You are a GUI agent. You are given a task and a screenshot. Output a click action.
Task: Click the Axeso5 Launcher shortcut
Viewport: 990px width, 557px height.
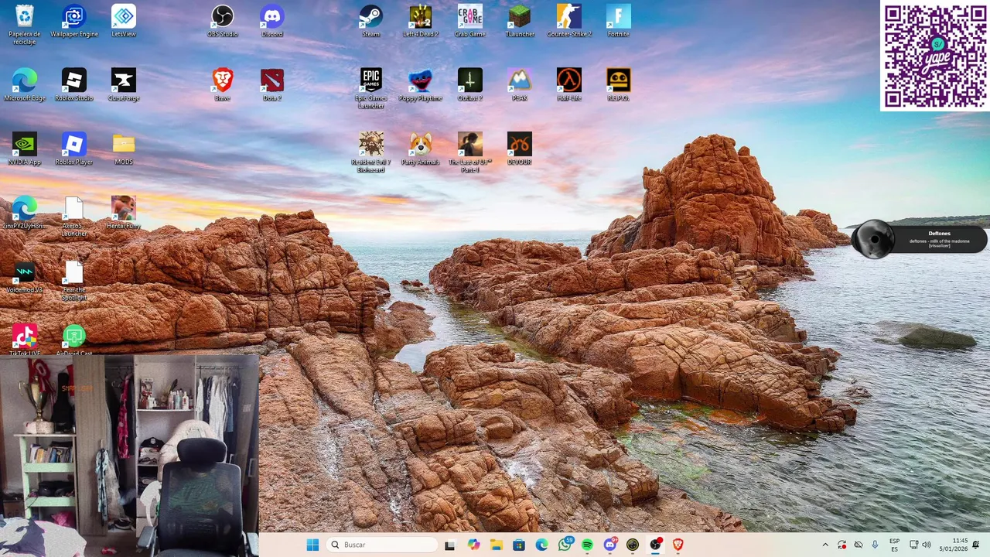74,217
